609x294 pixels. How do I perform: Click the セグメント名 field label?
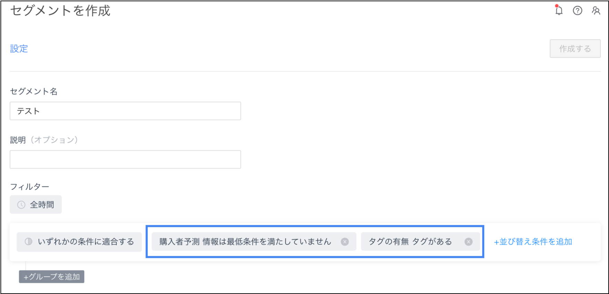34,91
